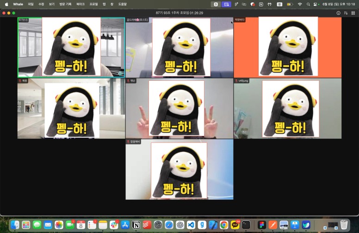Screen dimensions: 359x233
Task: Open the 보기 menu
Action: pos(52,4)
